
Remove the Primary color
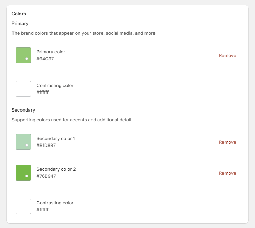tap(227, 55)
